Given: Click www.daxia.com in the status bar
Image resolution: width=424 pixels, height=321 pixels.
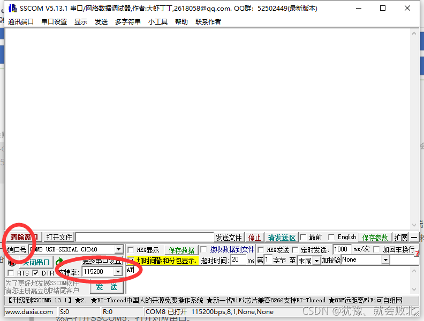Looking at the screenshot, I should point(29,312).
